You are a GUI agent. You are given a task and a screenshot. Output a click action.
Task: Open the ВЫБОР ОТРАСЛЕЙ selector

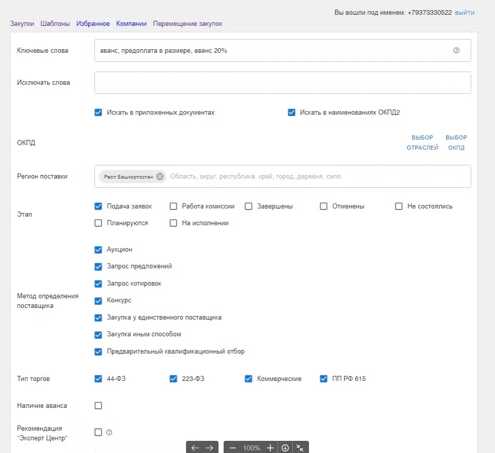click(x=422, y=143)
